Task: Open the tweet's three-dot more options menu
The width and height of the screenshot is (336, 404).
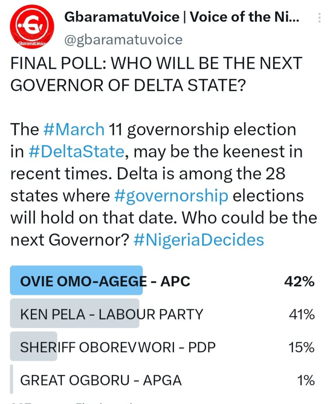Action: coord(320,18)
